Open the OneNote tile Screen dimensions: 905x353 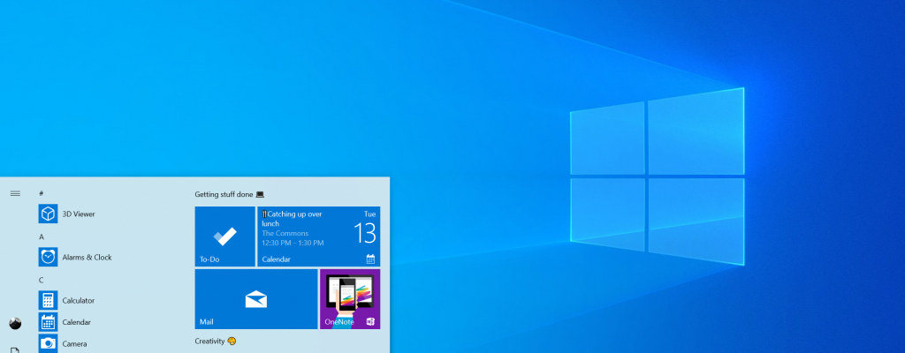click(350, 299)
